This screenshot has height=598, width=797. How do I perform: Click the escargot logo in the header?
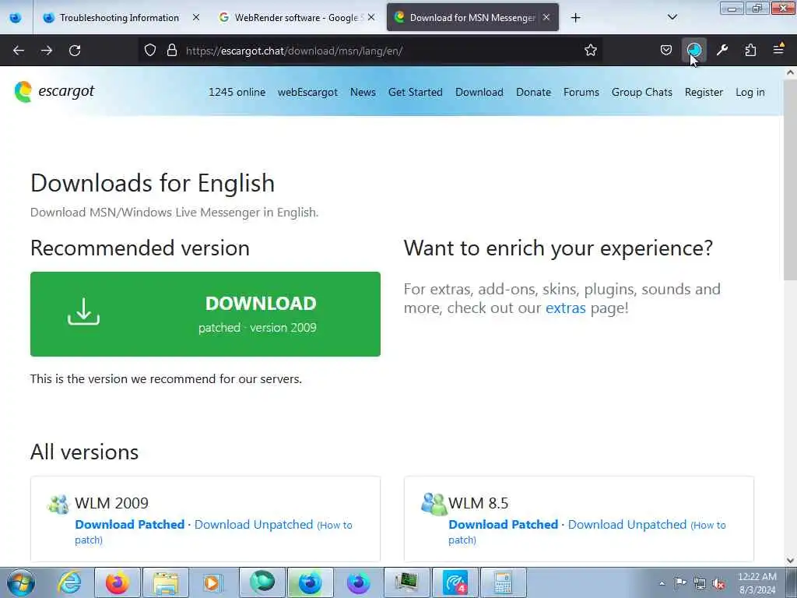(x=54, y=92)
